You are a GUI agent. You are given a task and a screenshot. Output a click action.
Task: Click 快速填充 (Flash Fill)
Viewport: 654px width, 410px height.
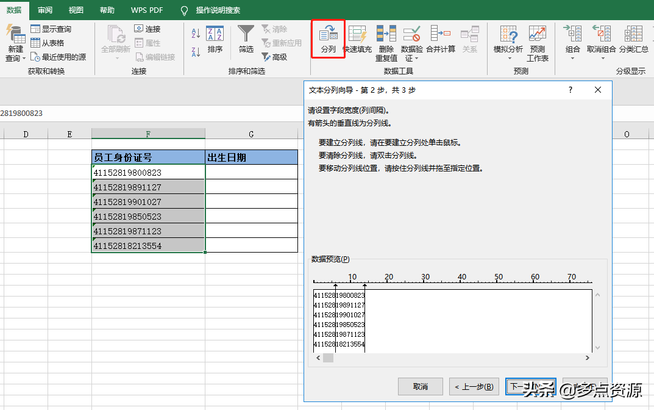pyautogui.click(x=357, y=39)
